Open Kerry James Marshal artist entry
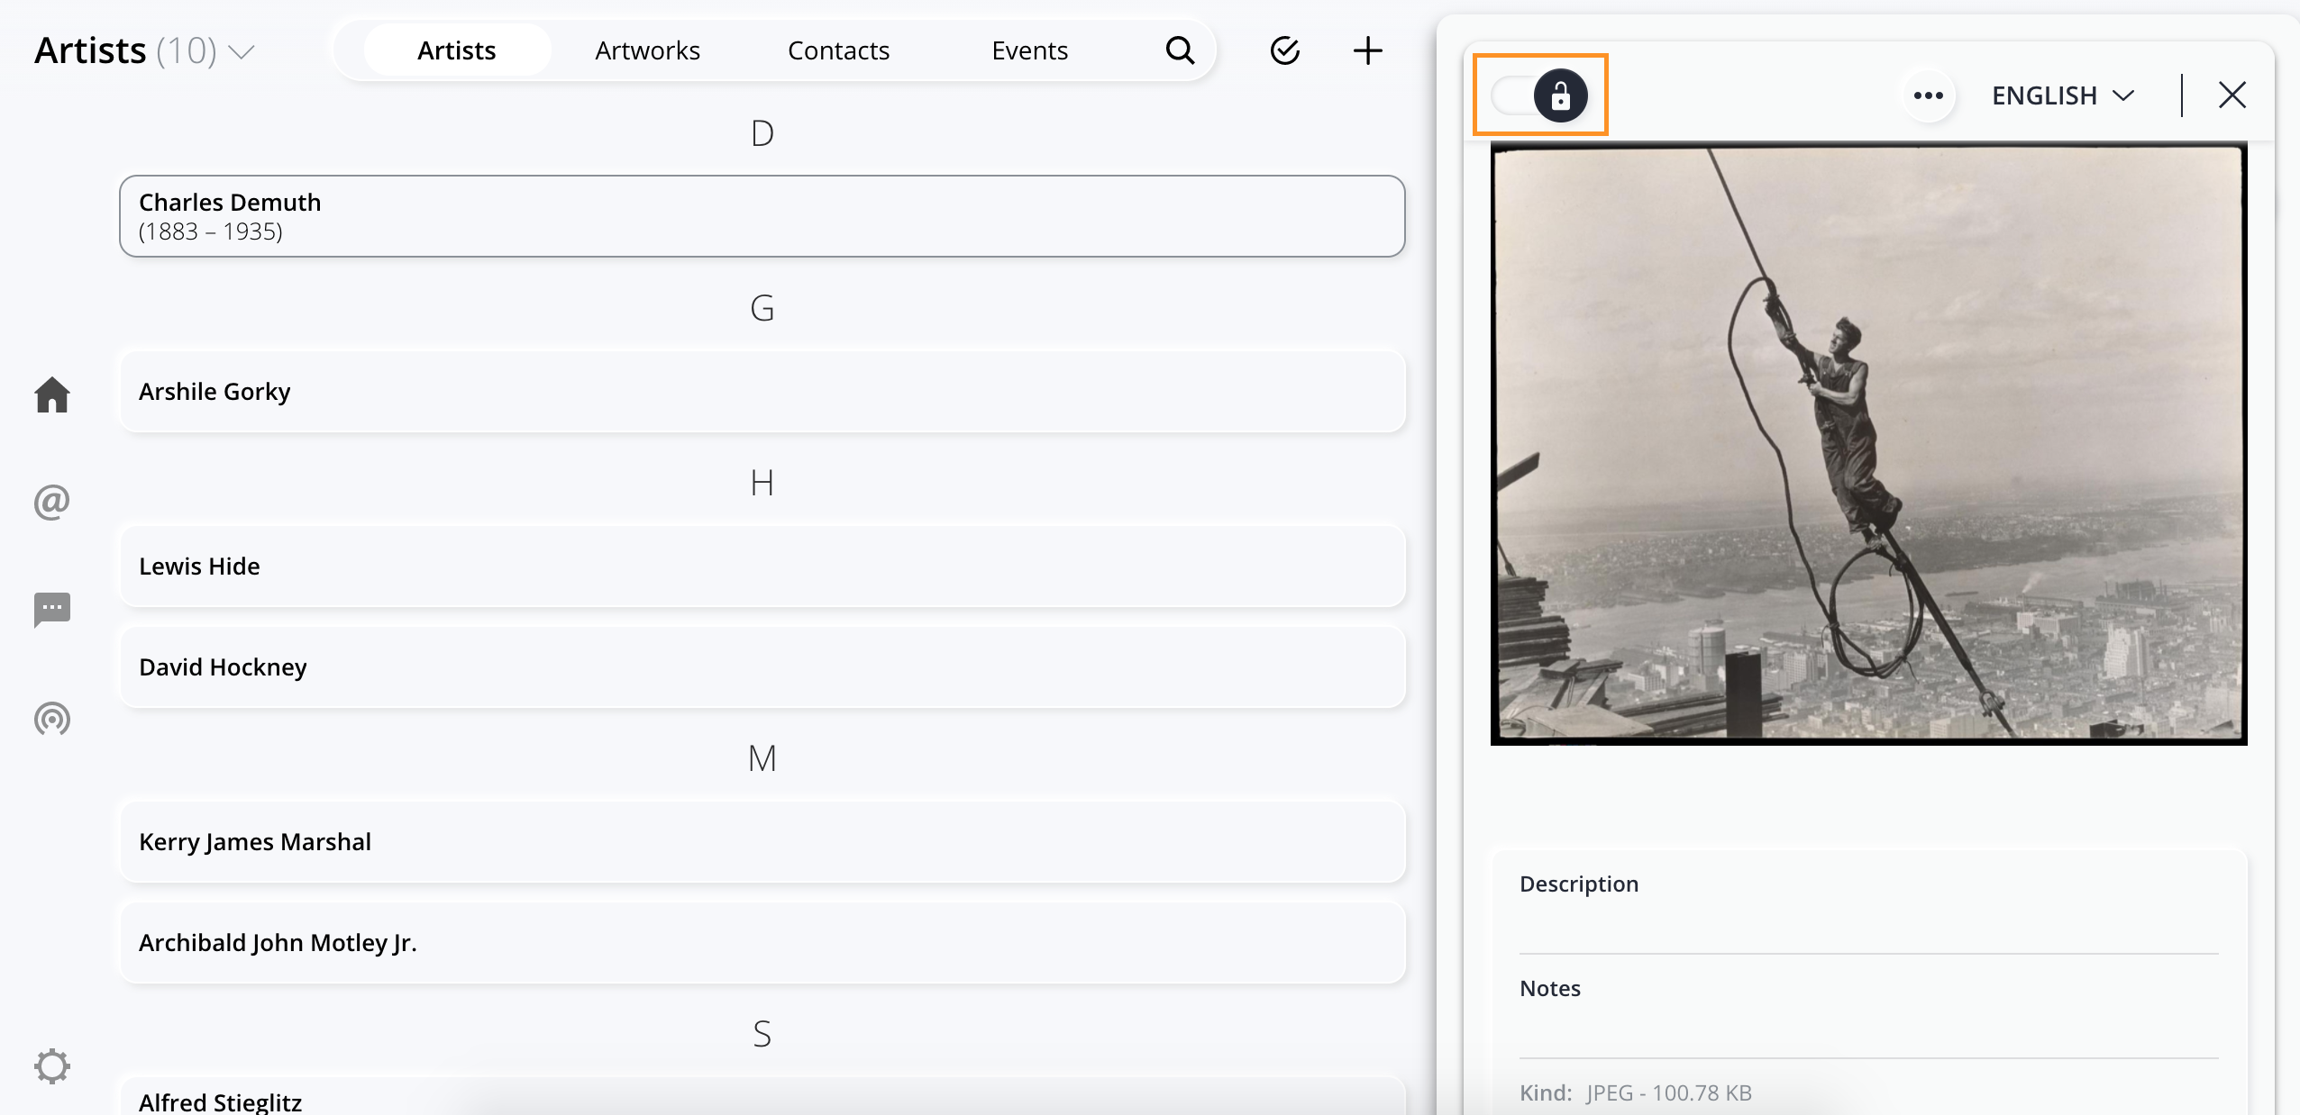The image size is (2300, 1115). coord(762,842)
